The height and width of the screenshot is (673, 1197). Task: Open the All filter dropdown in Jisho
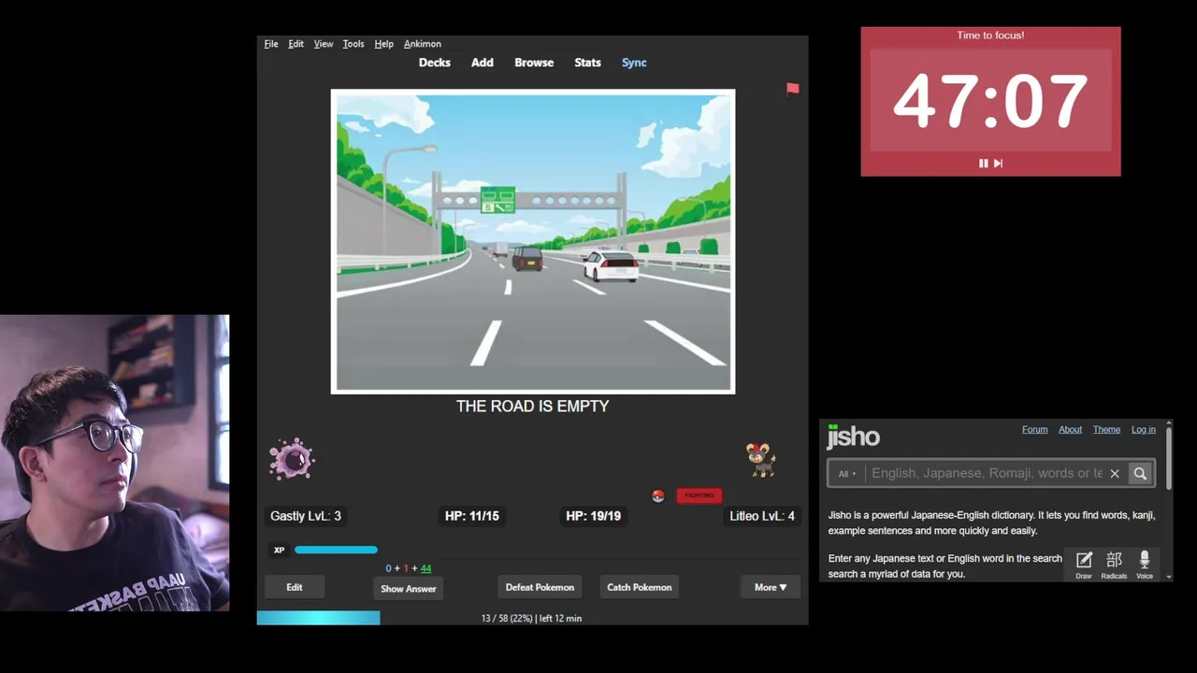846,474
